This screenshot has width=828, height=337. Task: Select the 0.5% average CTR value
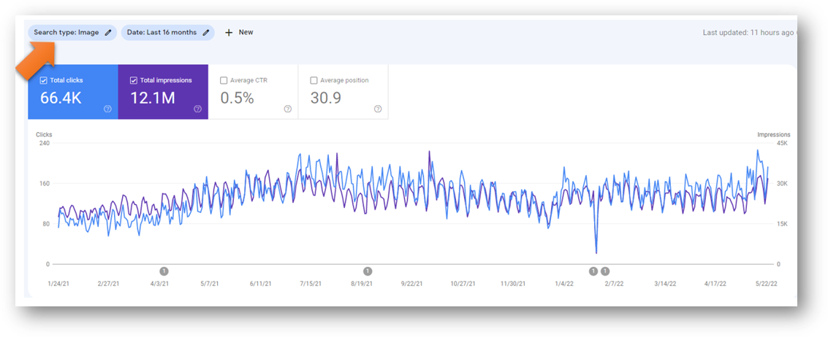tap(237, 98)
